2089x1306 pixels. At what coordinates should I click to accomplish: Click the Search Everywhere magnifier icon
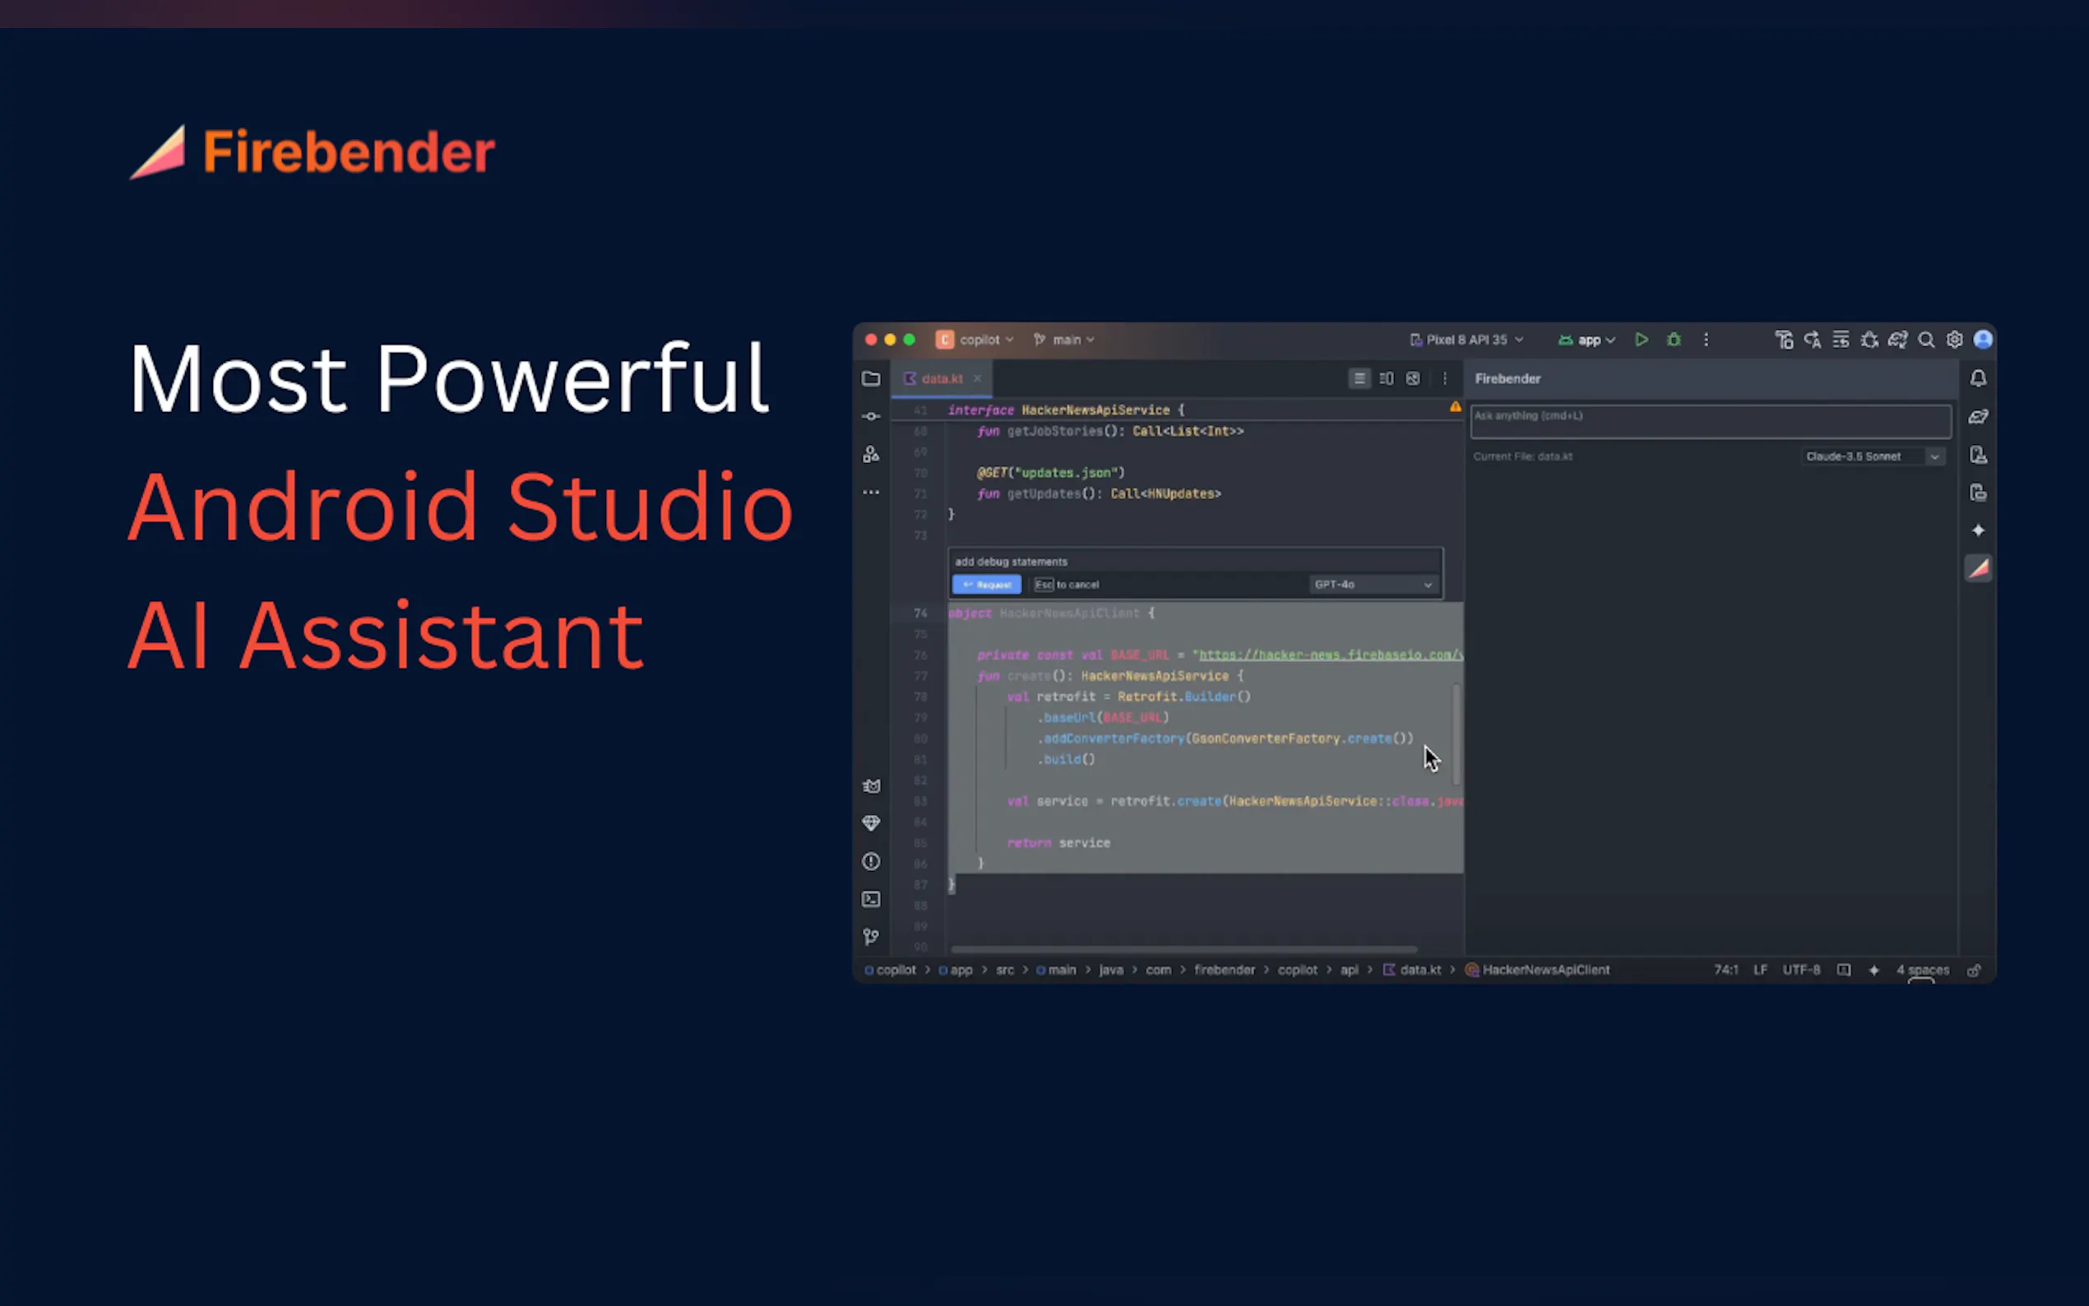tap(1926, 340)
